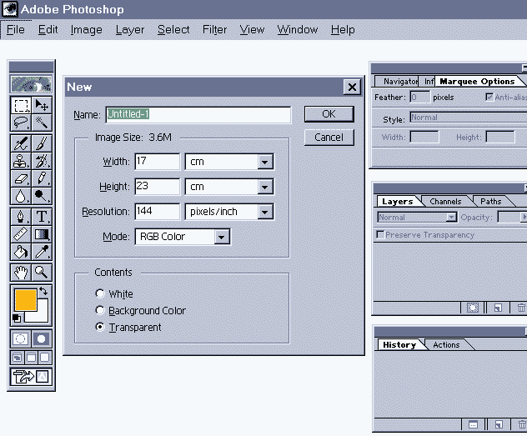
Task: Select the Eraser tool
Action: pyautogui.click(x=21, y=178)
